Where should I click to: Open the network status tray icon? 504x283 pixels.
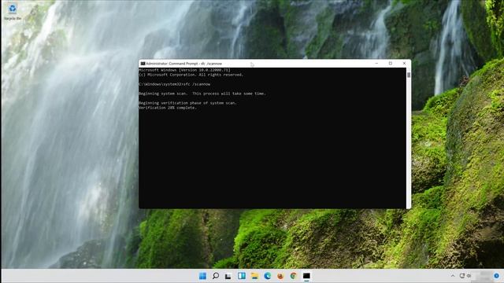point(462,276)
